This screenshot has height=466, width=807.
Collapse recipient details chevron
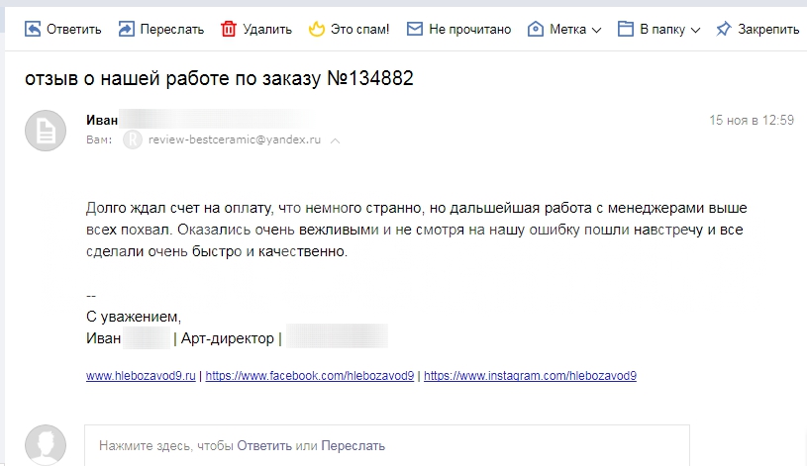[335, 140]
